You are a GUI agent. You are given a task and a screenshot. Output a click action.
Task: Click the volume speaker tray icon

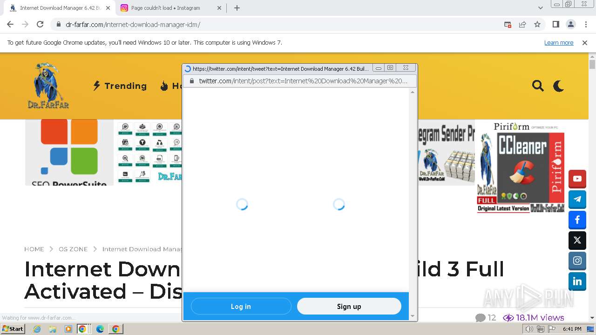coord(529,329)
